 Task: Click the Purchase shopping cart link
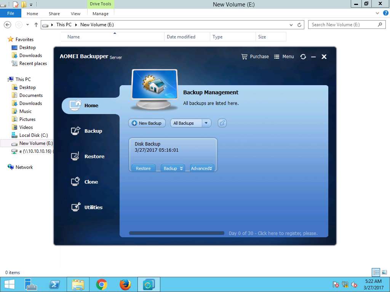[x=255, y=57]
